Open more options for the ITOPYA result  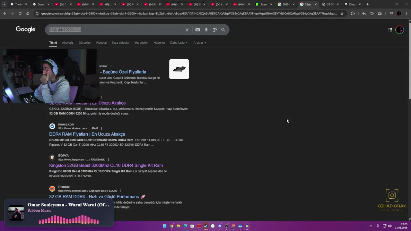coord(108,159)
